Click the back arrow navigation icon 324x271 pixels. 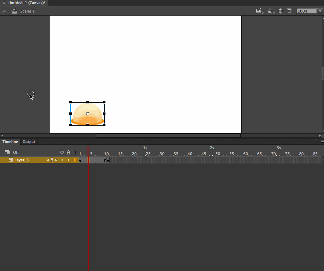pos(4,11)
